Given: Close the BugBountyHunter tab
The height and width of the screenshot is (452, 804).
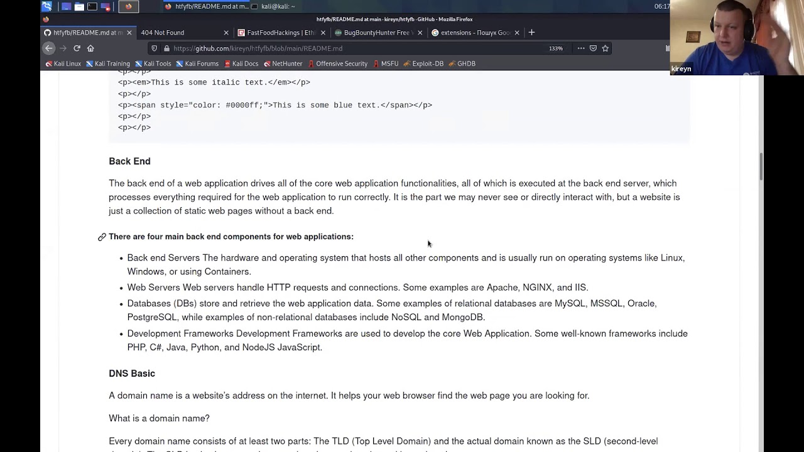Looking at the screenshot, I should pyautogui.click(x=420, y=33).
